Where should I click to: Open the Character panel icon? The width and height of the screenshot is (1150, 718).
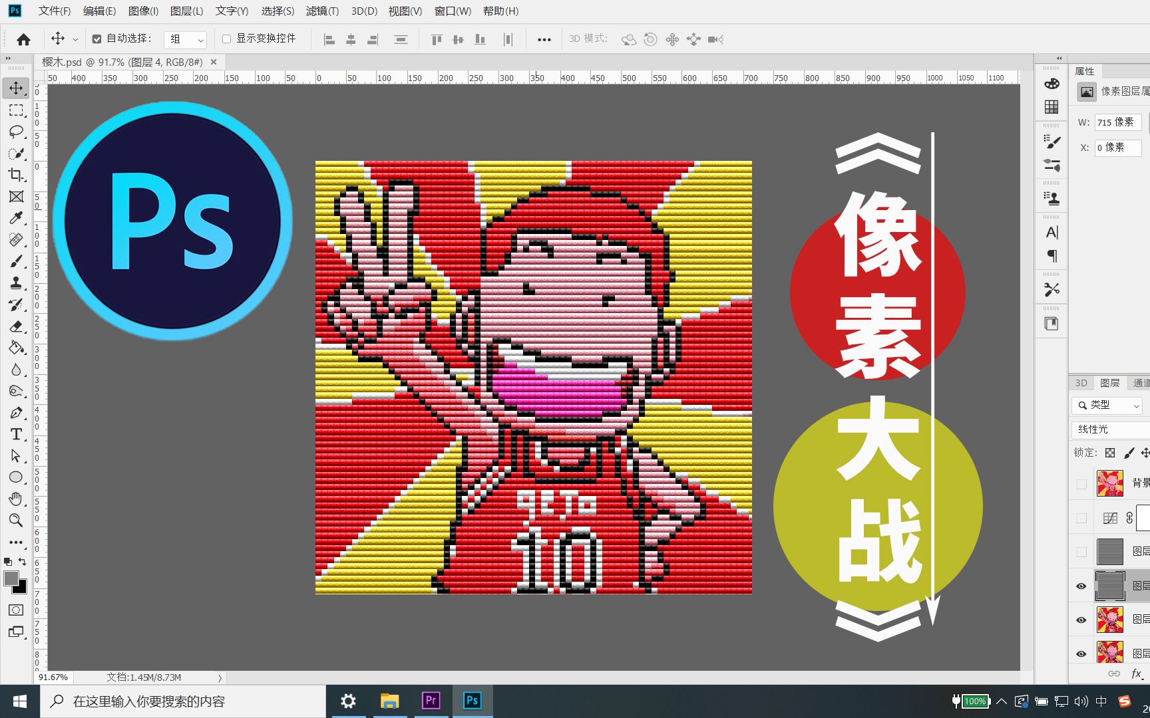pyautogui.click(x=1052, y=232)
